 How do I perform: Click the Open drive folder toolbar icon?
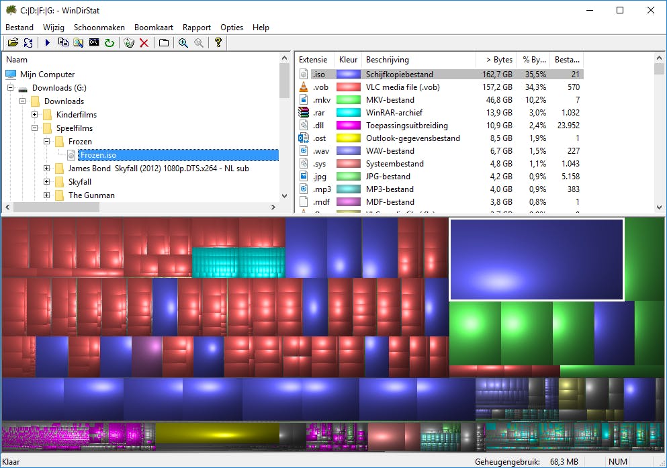(13, 42)
